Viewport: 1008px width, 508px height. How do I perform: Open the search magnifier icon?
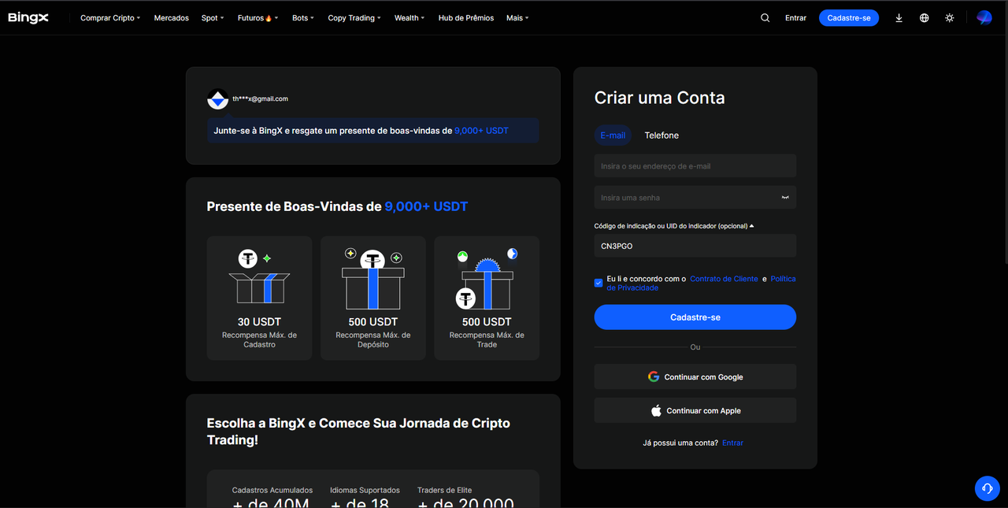[x=765, y=17]
